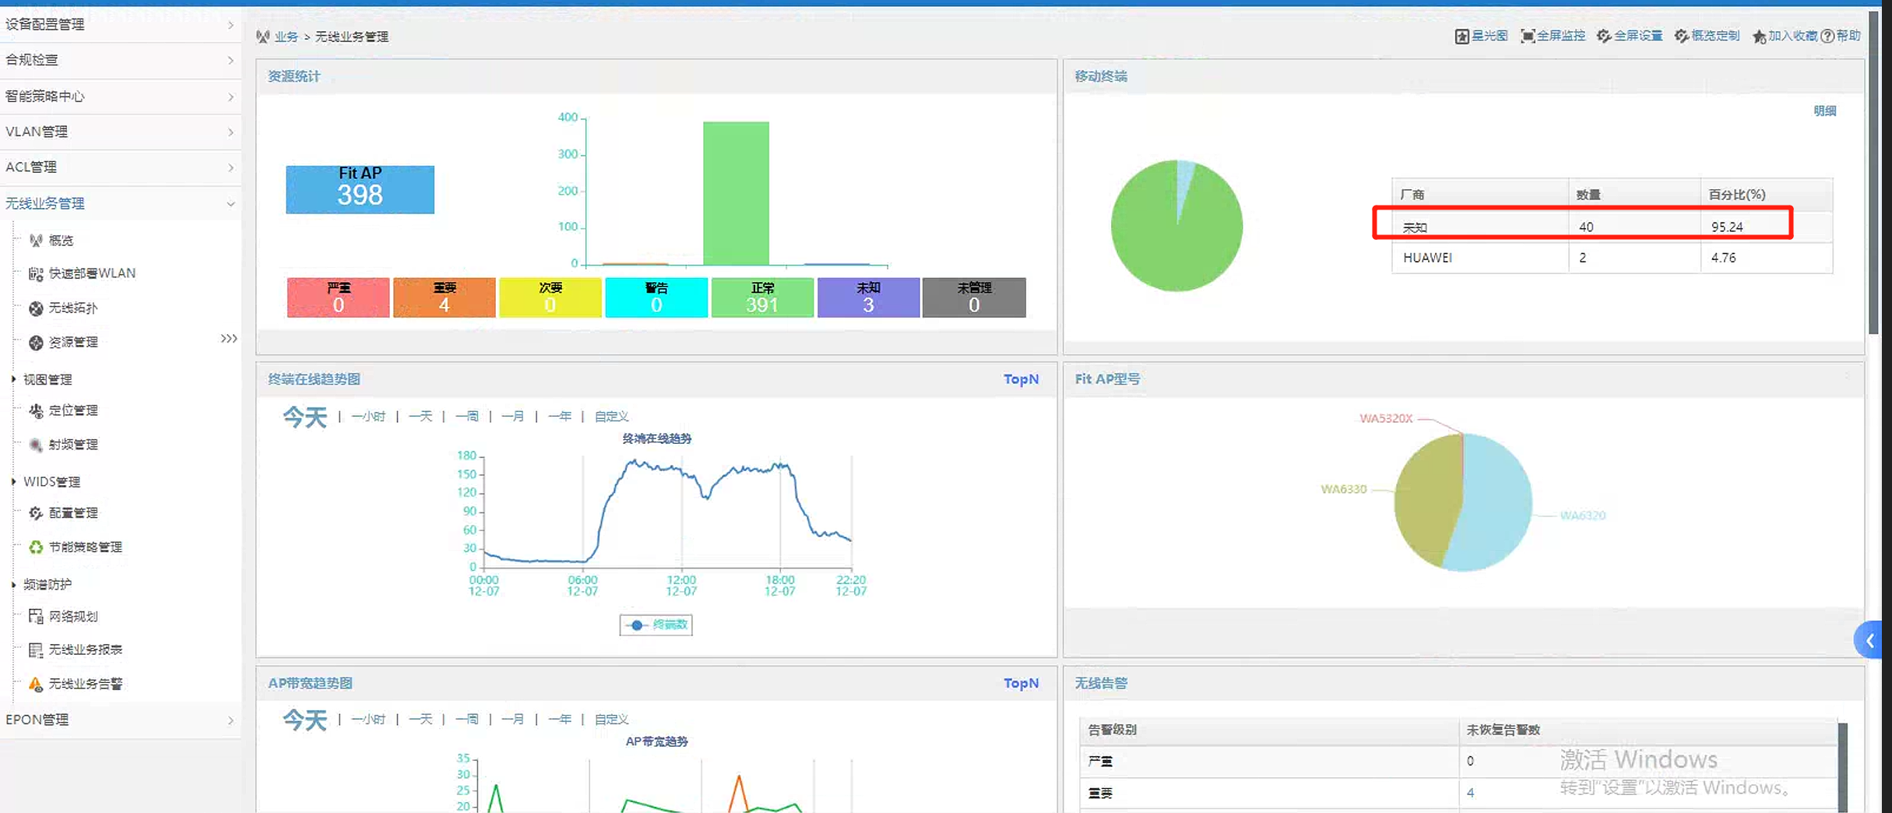
Task: Open the 重要 alarm count link 4
Action: click(1470, 793)
